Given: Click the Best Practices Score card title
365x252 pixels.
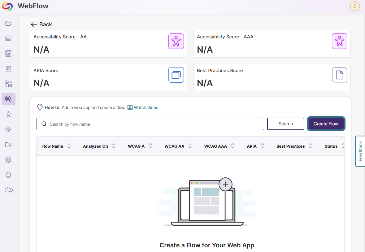Looking at the screenshot, I should pyautogui.click(x=220, y=71).
